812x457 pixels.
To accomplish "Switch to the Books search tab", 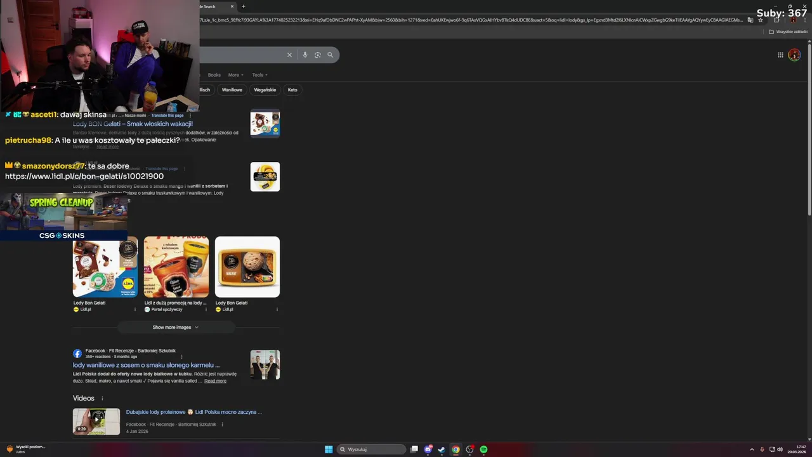I will pos(214,75).
